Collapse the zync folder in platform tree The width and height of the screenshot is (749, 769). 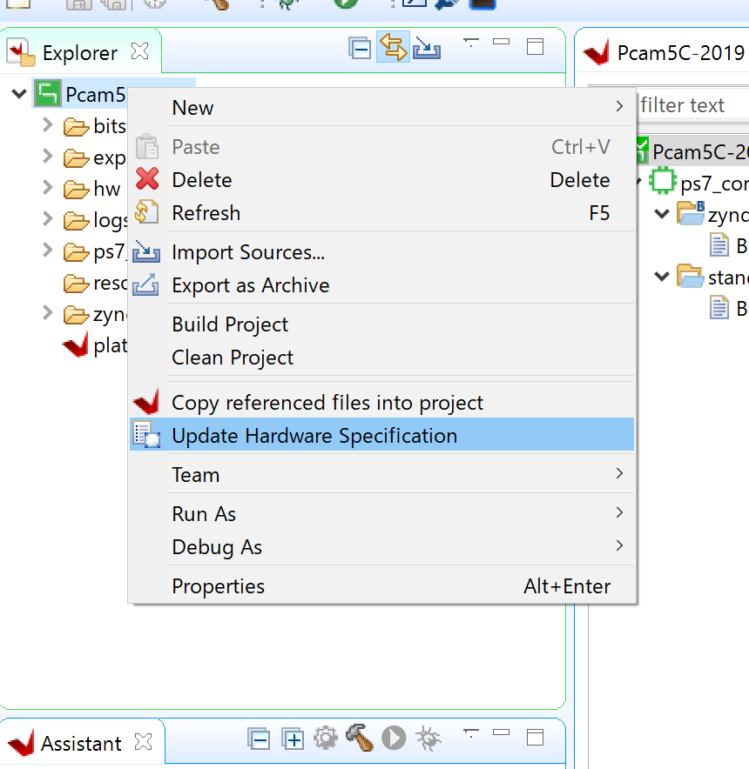tap(662, 214)
